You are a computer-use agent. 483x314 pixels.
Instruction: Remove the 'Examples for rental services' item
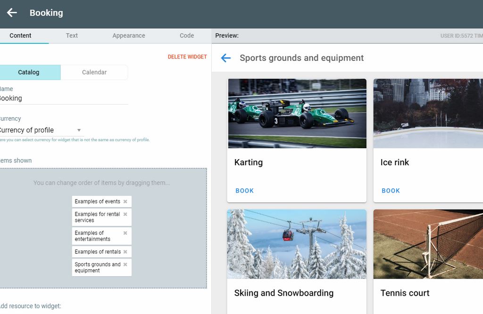coord(125,214)
